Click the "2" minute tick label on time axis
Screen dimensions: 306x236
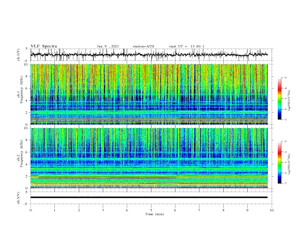79,210
